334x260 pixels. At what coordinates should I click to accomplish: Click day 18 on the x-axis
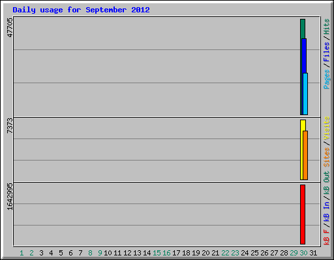click(186, 253)
